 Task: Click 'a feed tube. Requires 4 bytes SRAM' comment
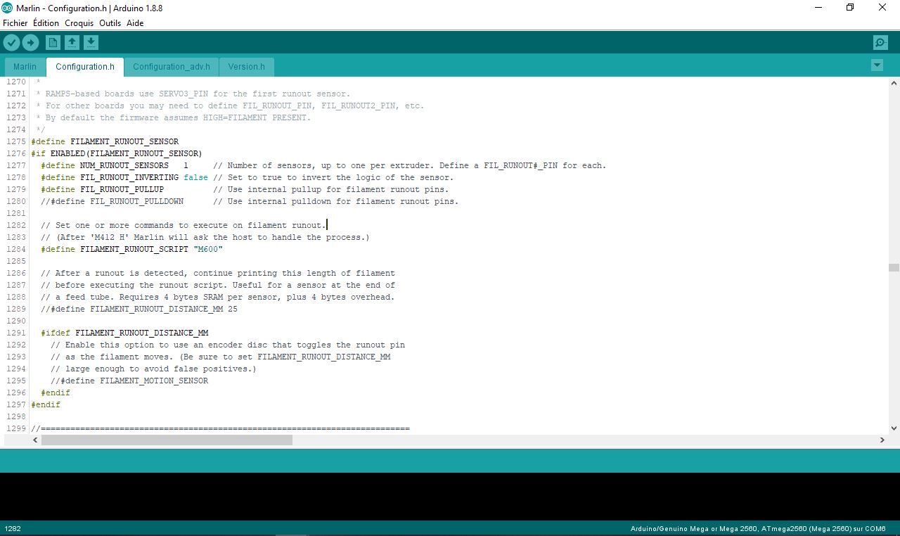tap(218, 297)
